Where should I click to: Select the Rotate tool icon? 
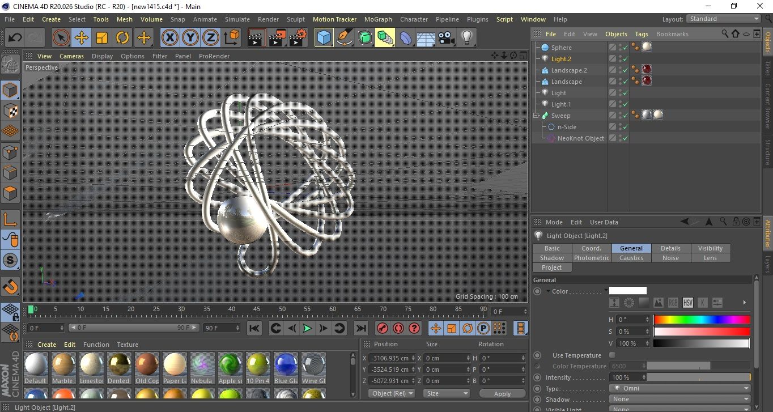pos(122,38)
